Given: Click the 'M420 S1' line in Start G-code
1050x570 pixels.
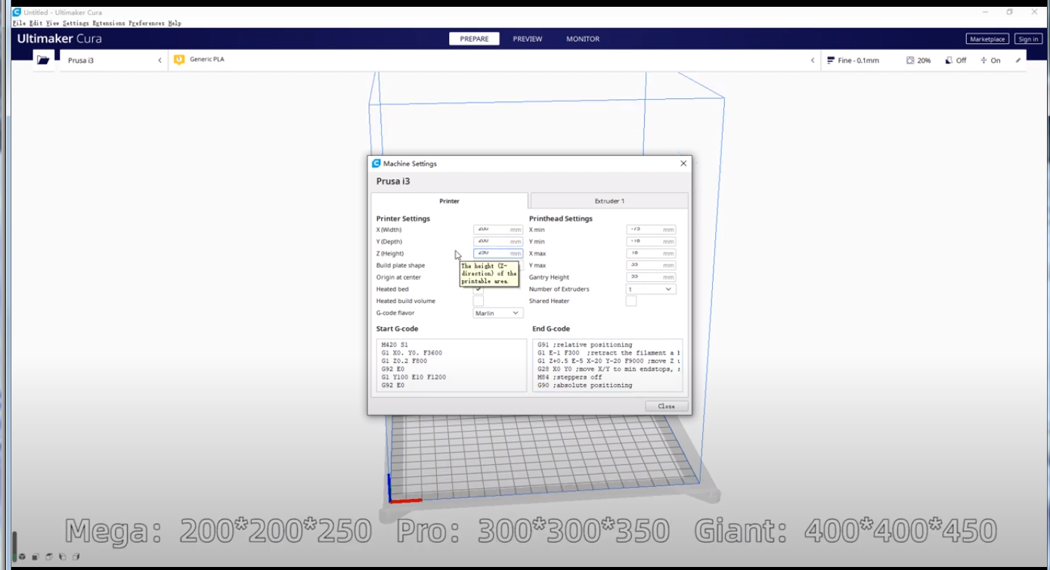Looking at the screenshot, I should tap(395, 345).
